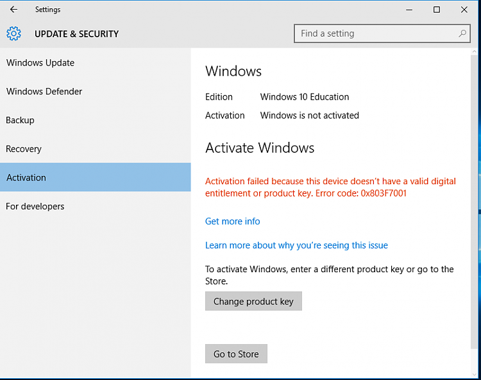
Task: Click the Go to Store button
Action: pyautogui.click(x=236, y=354)
